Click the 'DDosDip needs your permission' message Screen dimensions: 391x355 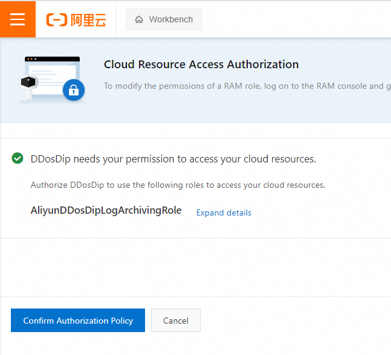click(173, 159)
